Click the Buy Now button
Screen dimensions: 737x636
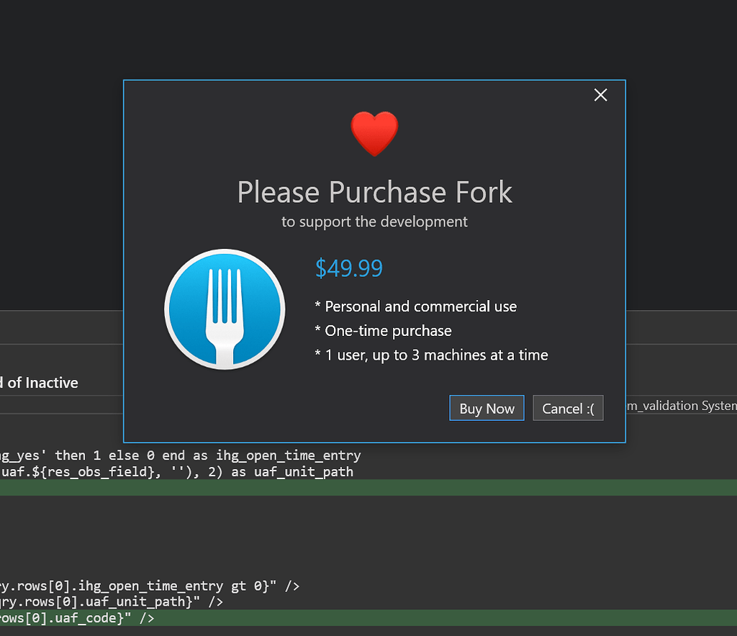[487, 409]
